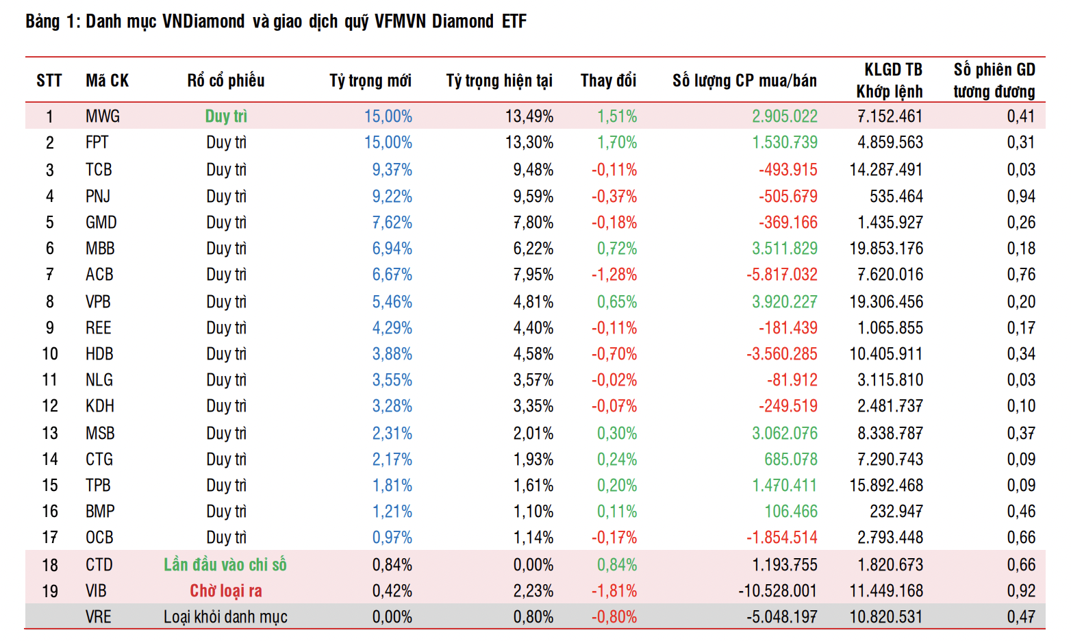This screenshot has width=1071, height=641.
Task: Click average volume 14.287.491
Action: click(x=886, y=170)
